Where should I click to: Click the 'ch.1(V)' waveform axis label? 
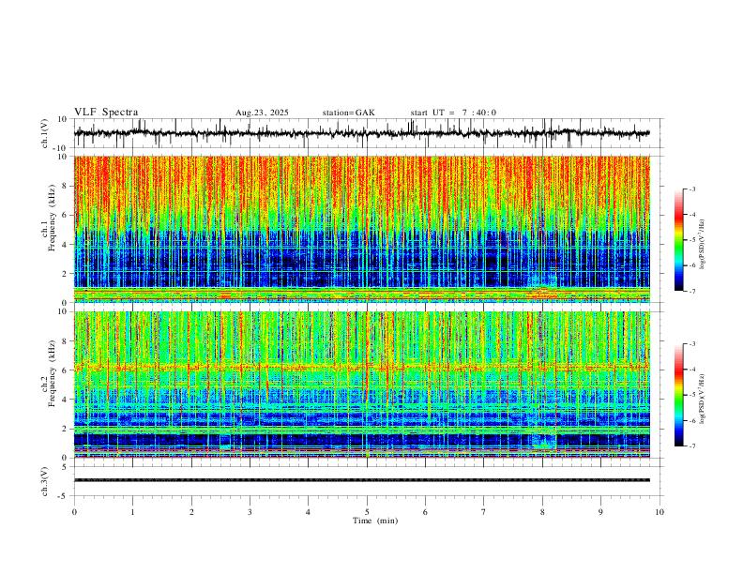pyautogui.click(x=45, y=133)
